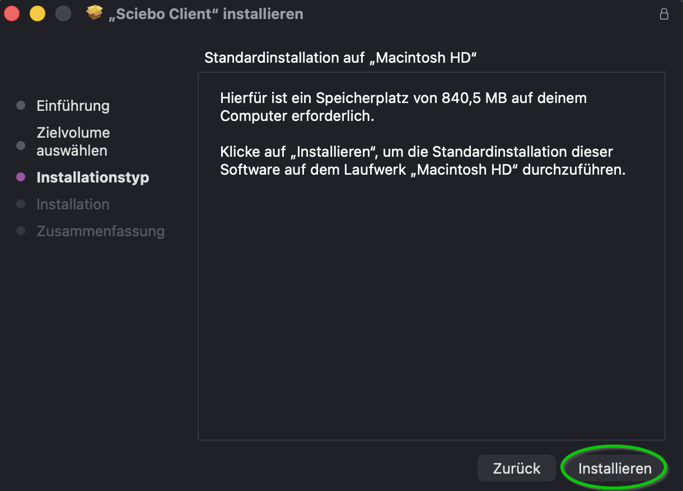Click the installer package icon in titlebar

coord(95,13)
